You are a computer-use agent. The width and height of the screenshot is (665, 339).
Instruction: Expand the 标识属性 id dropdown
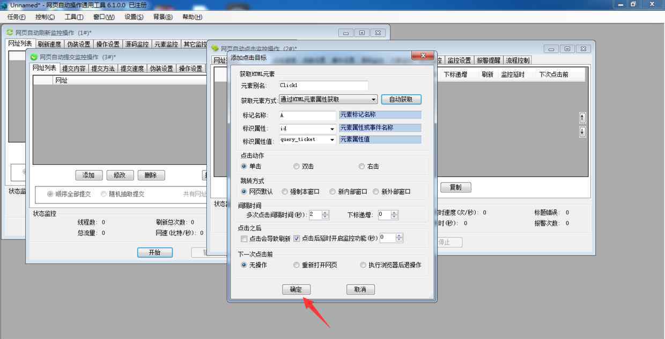point(332,129)
